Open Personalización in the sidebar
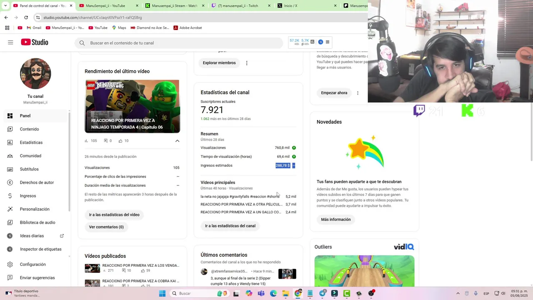Screen dimensions: 533x300 (35, 209)
